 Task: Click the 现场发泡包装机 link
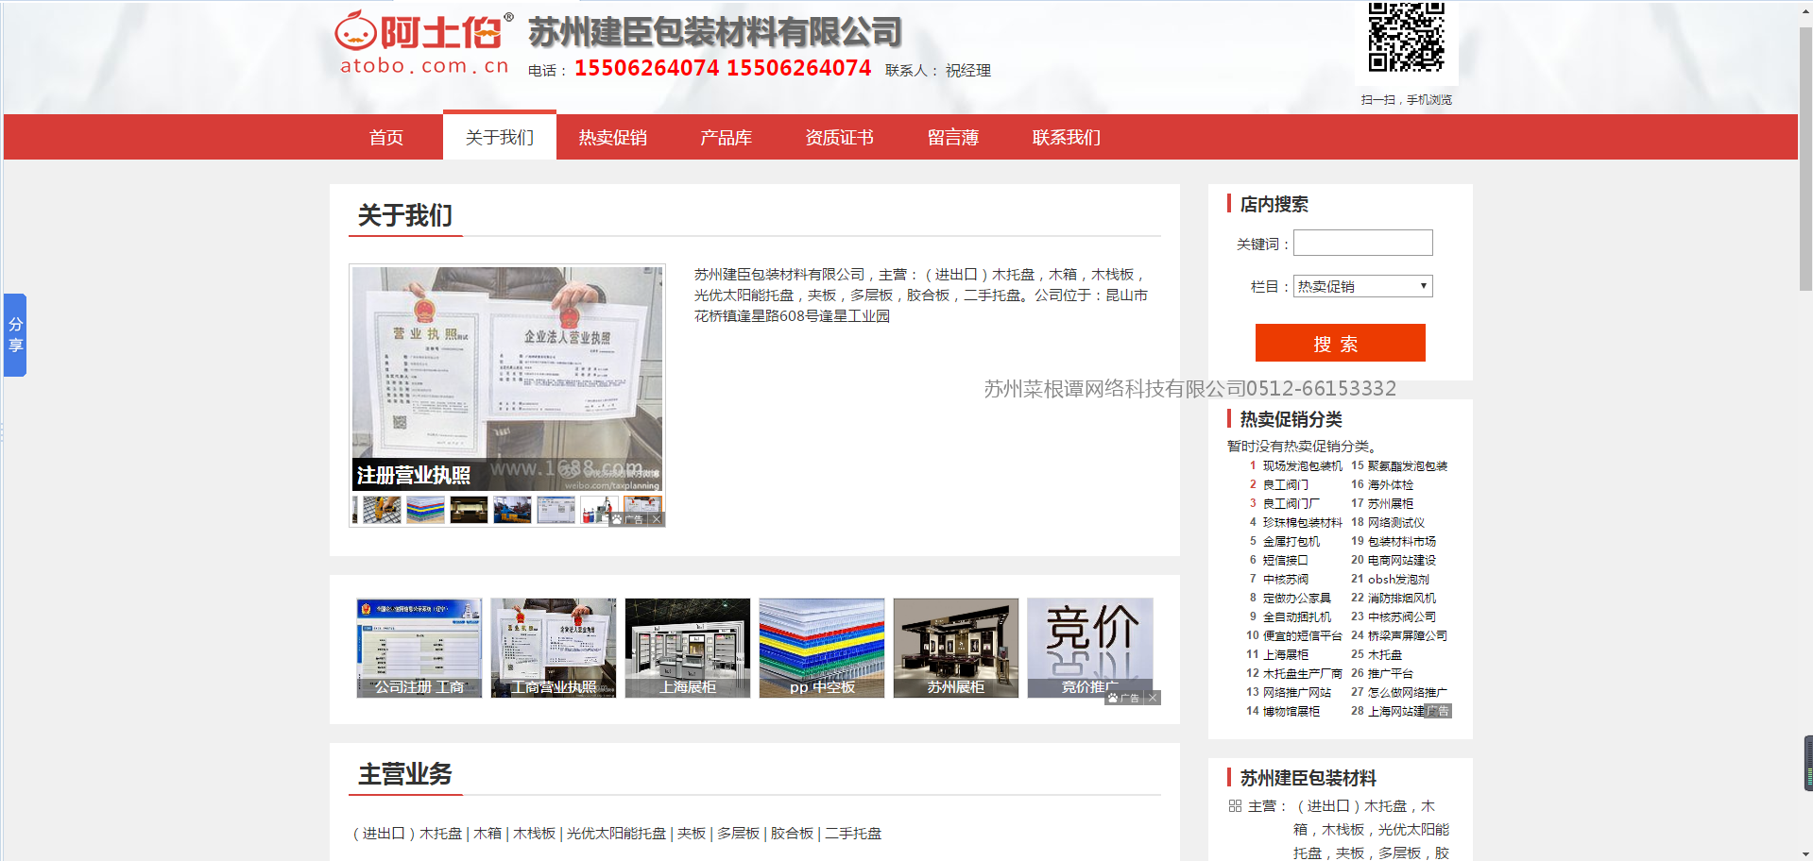(x=1302, y=465)
